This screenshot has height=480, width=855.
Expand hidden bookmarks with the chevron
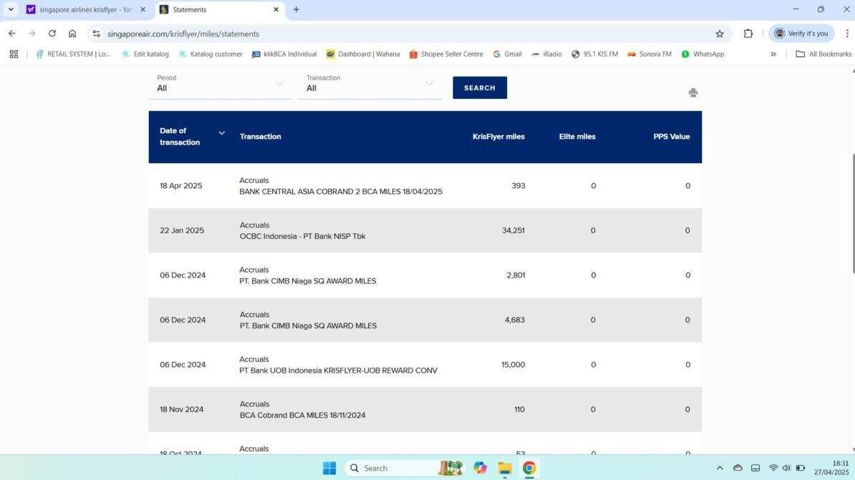coord(773,54)
